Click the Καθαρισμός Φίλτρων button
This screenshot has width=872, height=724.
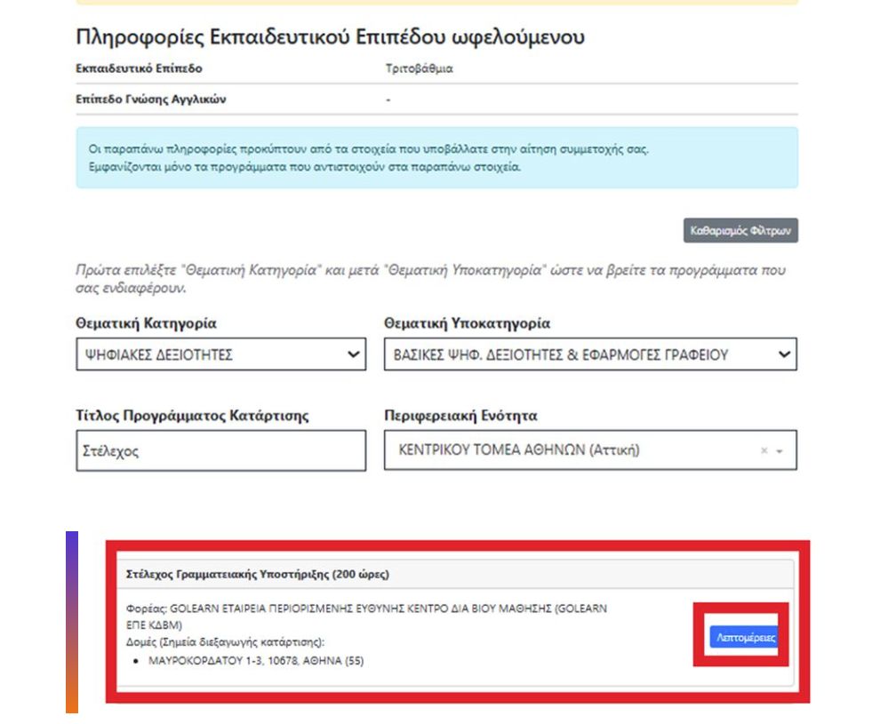[740, 230]
